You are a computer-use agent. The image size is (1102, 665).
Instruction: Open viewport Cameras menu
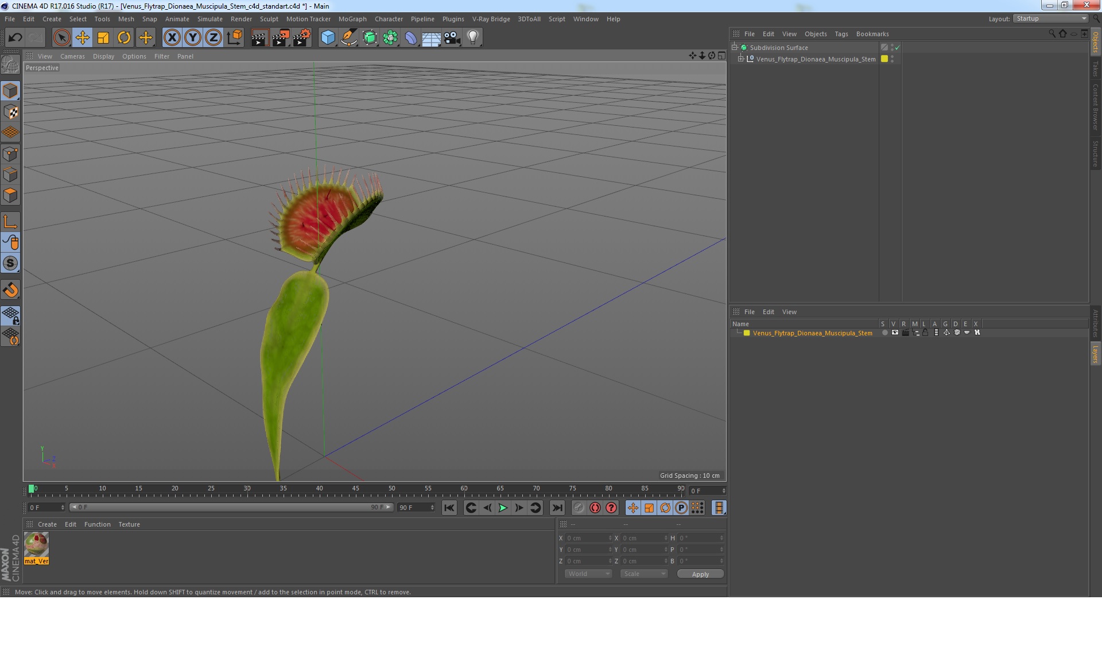[x=72, y=56]
